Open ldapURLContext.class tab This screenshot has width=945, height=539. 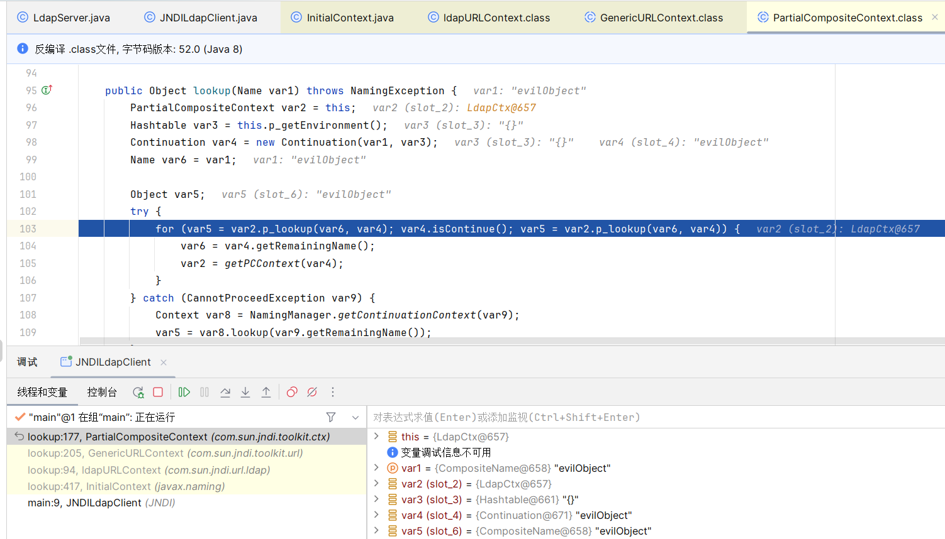(489, 18)
